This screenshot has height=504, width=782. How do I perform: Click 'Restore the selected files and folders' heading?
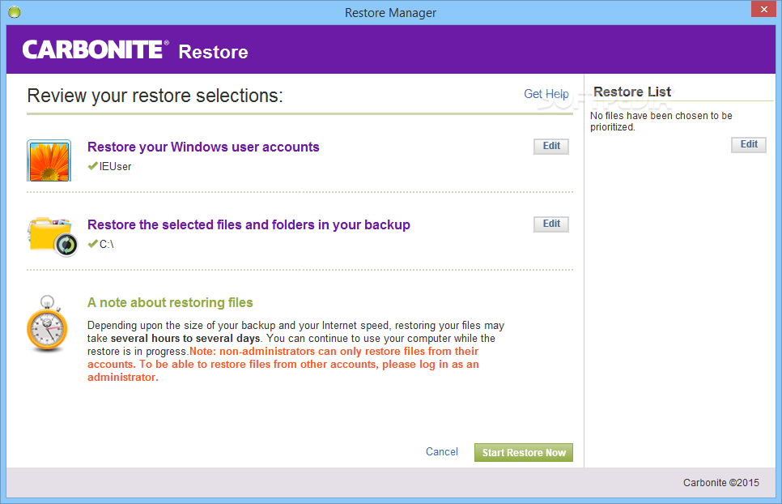(249, 225)
